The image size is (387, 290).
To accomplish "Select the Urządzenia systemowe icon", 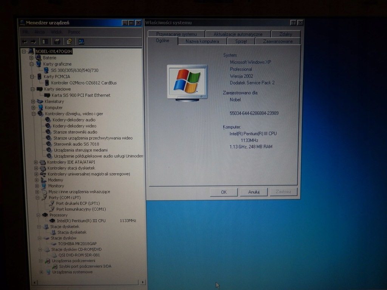I will pos(48,272).
